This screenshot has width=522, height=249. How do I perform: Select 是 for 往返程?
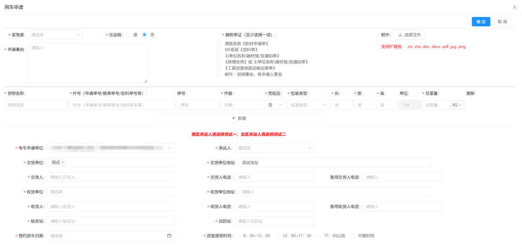tap(128, 35)
